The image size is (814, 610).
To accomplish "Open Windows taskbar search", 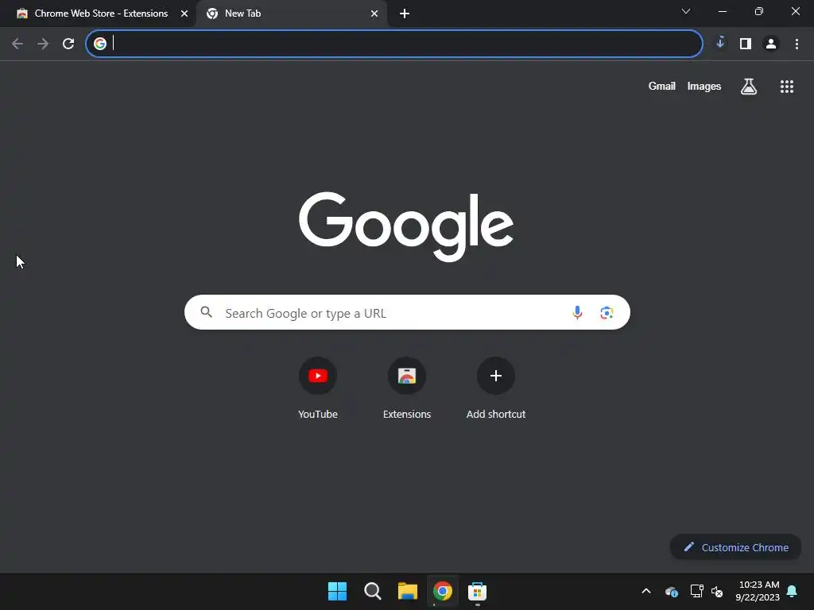I will 373,591.
